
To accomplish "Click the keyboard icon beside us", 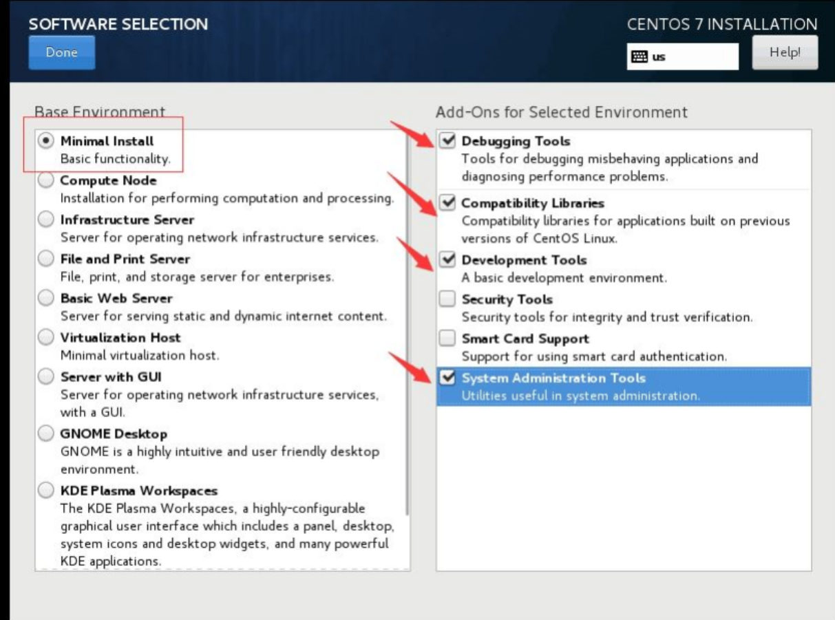I will 640,57.
